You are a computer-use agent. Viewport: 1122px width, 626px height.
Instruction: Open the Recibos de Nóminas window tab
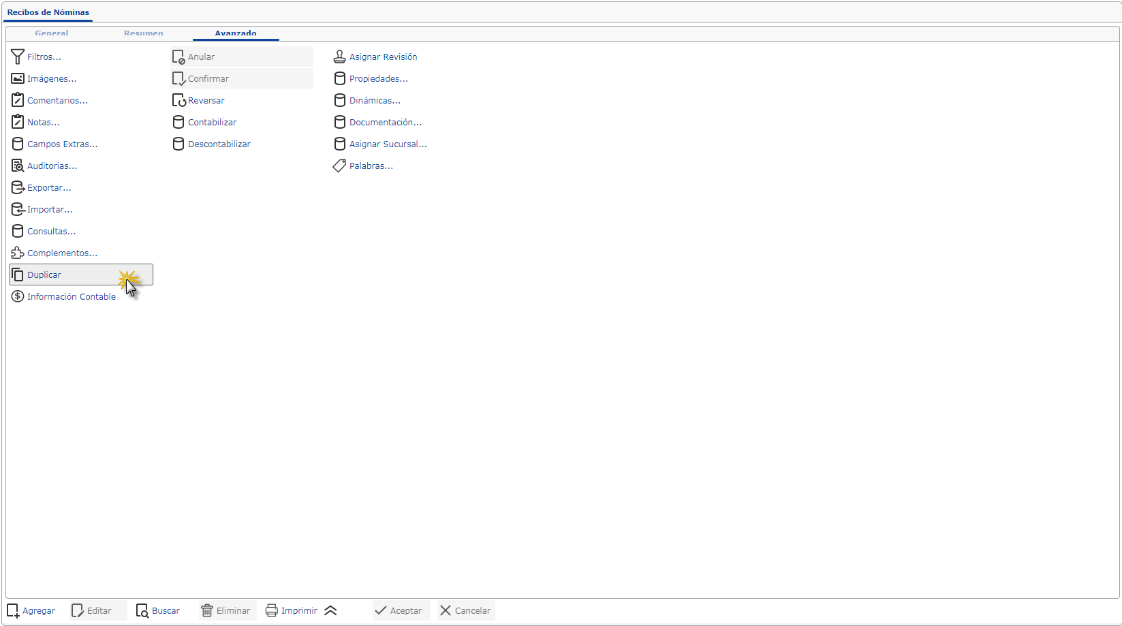48,12
